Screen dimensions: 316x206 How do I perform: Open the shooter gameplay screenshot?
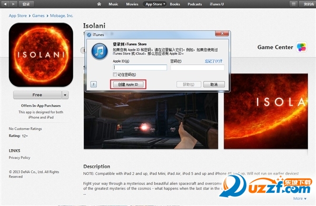click(x=151, y=121)
